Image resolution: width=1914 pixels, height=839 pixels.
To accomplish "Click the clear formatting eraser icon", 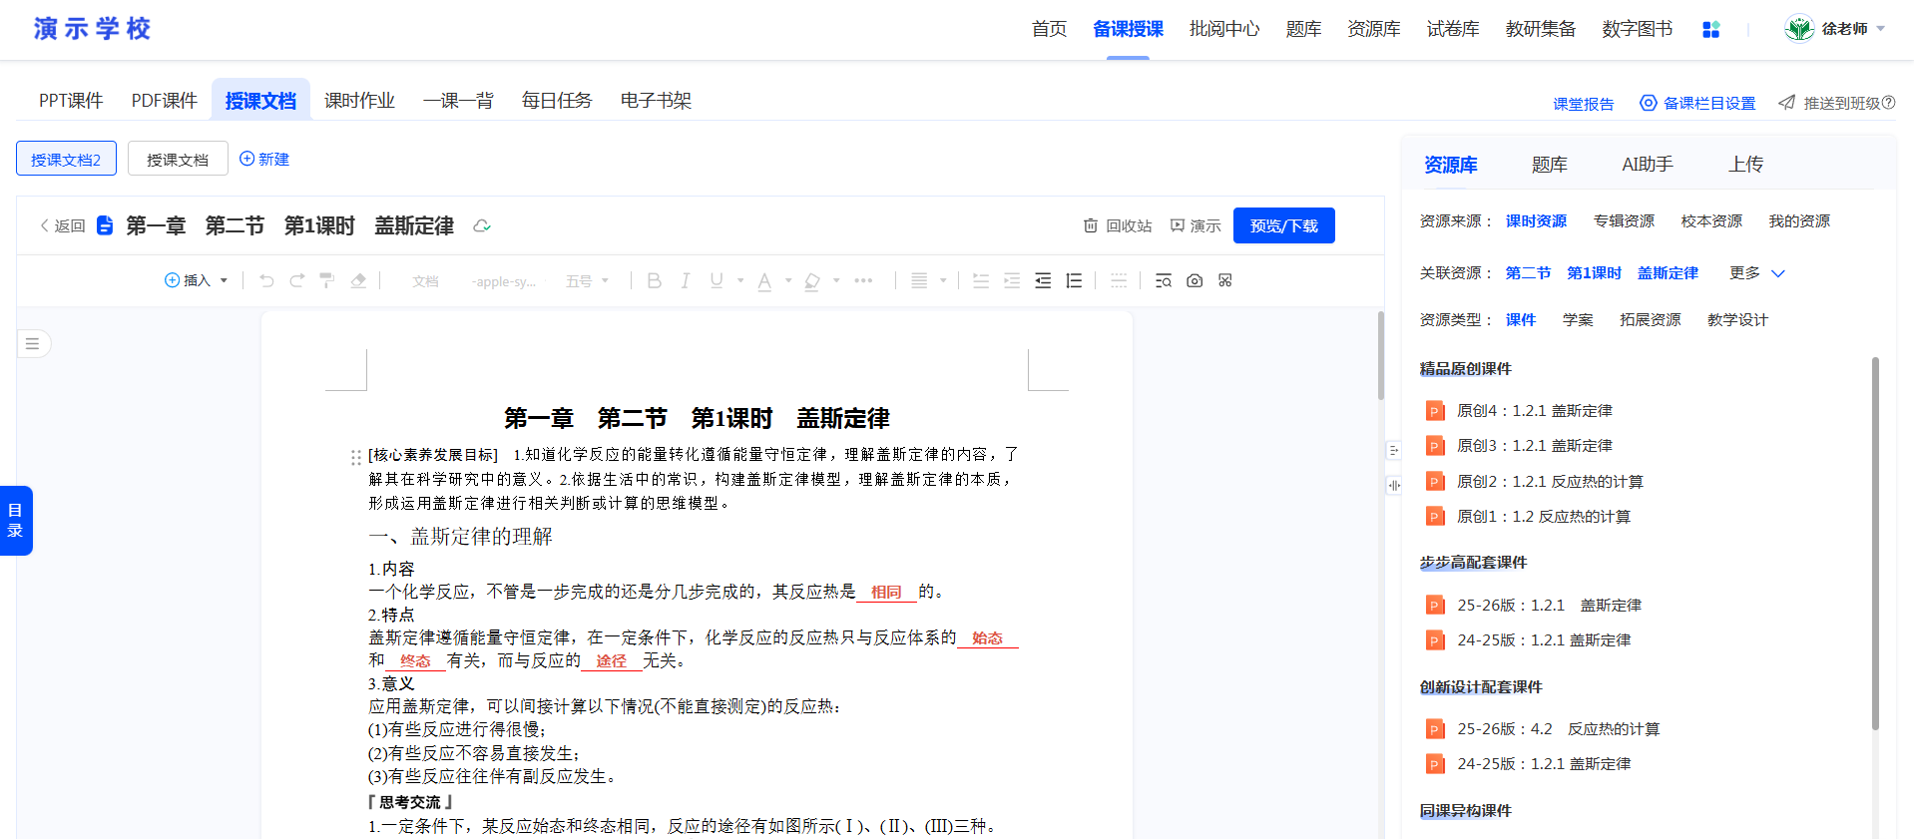I will pyautogui.click(x=358, y=280).
